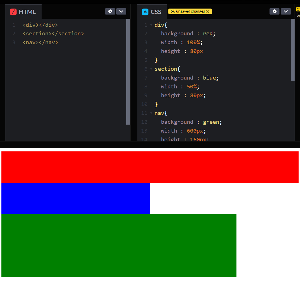This screenshot has width=300, height=284.
Task: Expand HTML panel options chevron
Action: [x=121, y=11]
